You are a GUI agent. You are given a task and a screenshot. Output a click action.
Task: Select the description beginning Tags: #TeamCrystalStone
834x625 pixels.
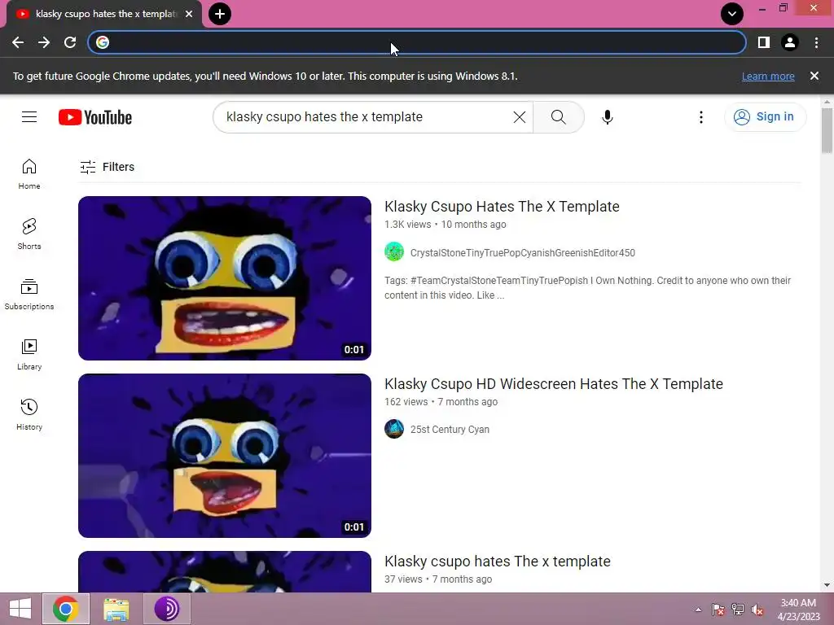(x=587, y=287)
